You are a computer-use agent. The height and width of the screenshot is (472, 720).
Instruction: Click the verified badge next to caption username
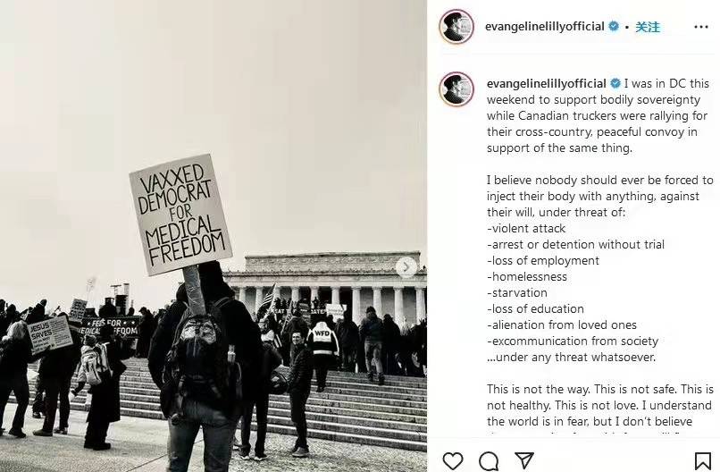[x=615, y=84]
